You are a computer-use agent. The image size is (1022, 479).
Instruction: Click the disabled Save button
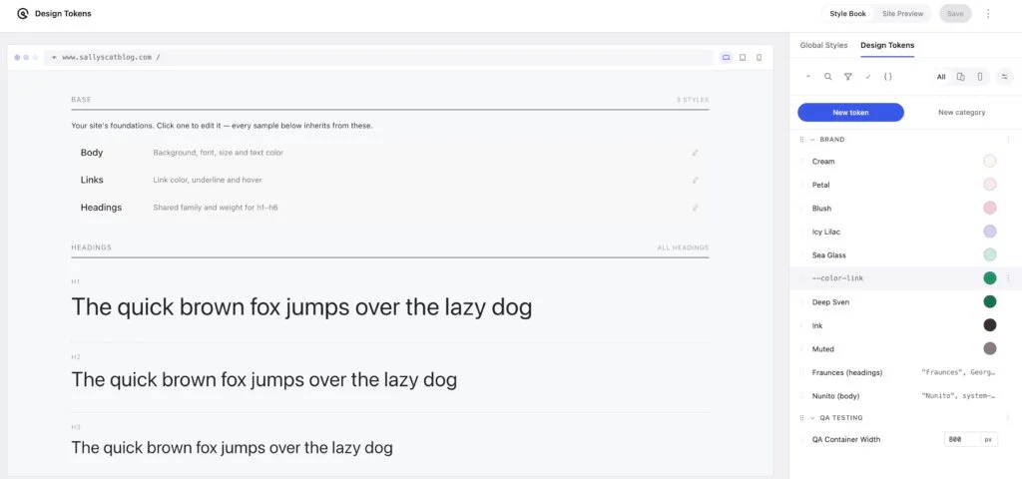tap(955, 14)
